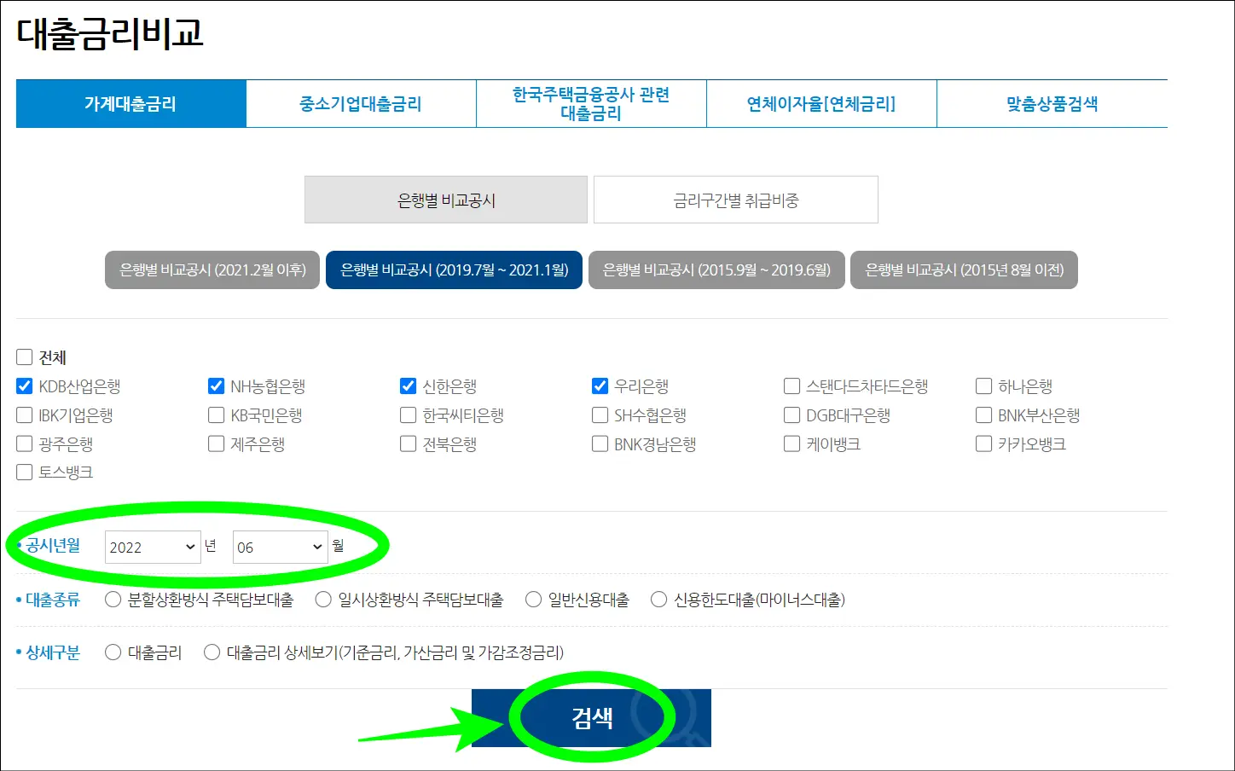
Task: Check KB국민은행 checkbox
Action: click(217, 415)
